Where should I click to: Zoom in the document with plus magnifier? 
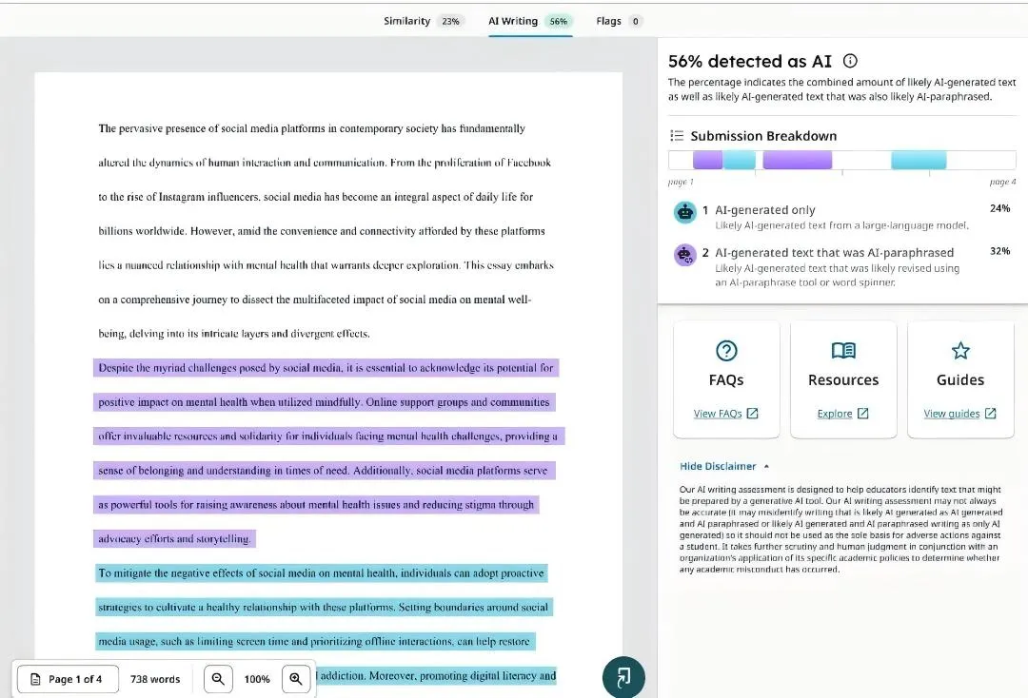pyautogui.click(x=296, y=679)
